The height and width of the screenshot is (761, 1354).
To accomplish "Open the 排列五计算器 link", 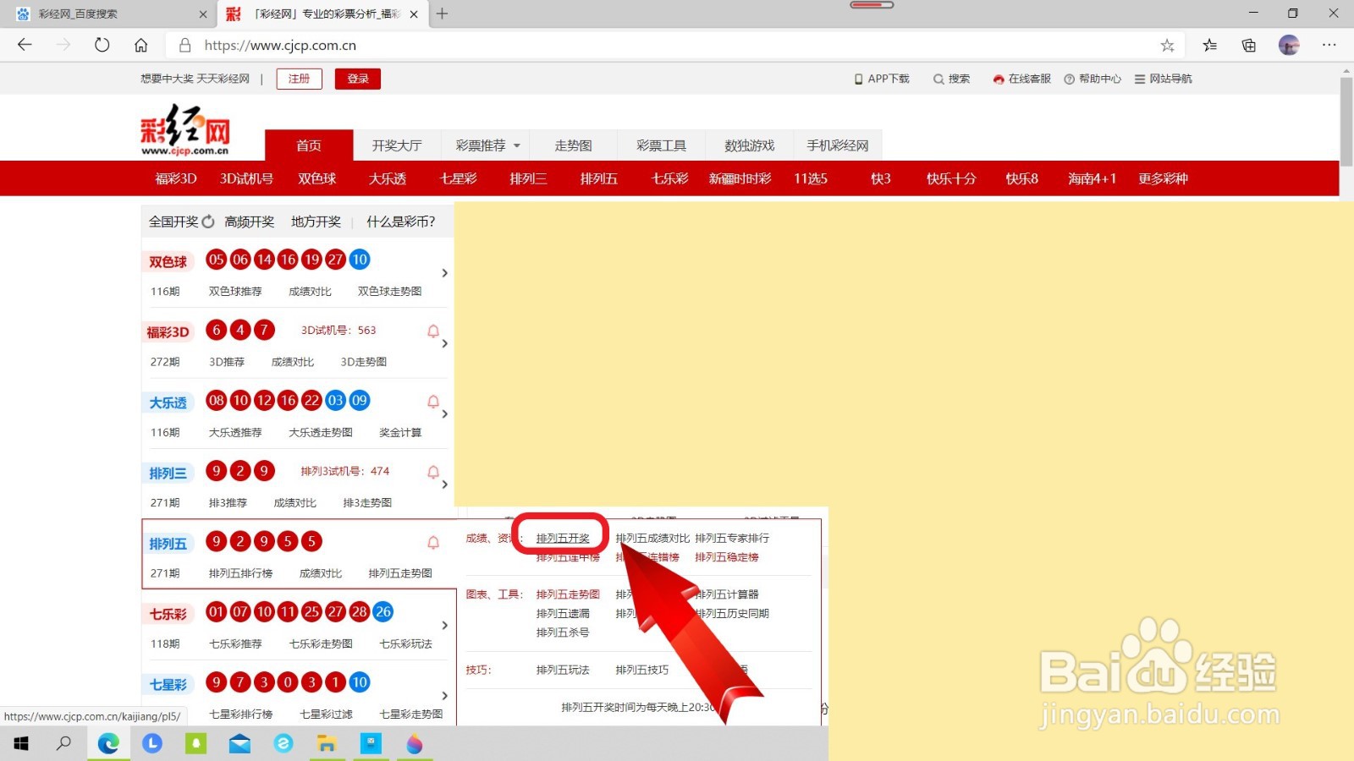I will point(727,594).
